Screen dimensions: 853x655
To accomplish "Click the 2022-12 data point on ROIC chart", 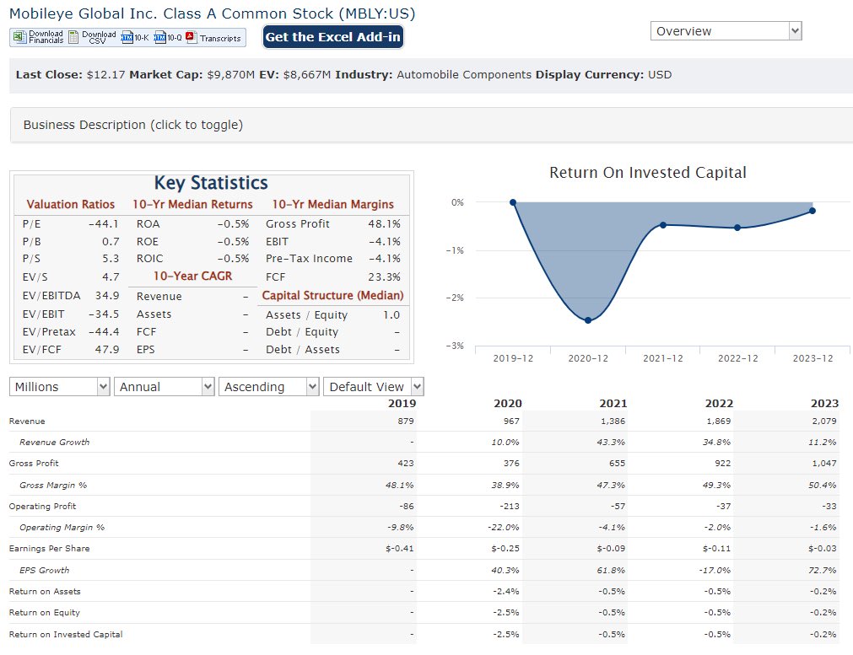I will pyautogui.click(x=737, y=228).
